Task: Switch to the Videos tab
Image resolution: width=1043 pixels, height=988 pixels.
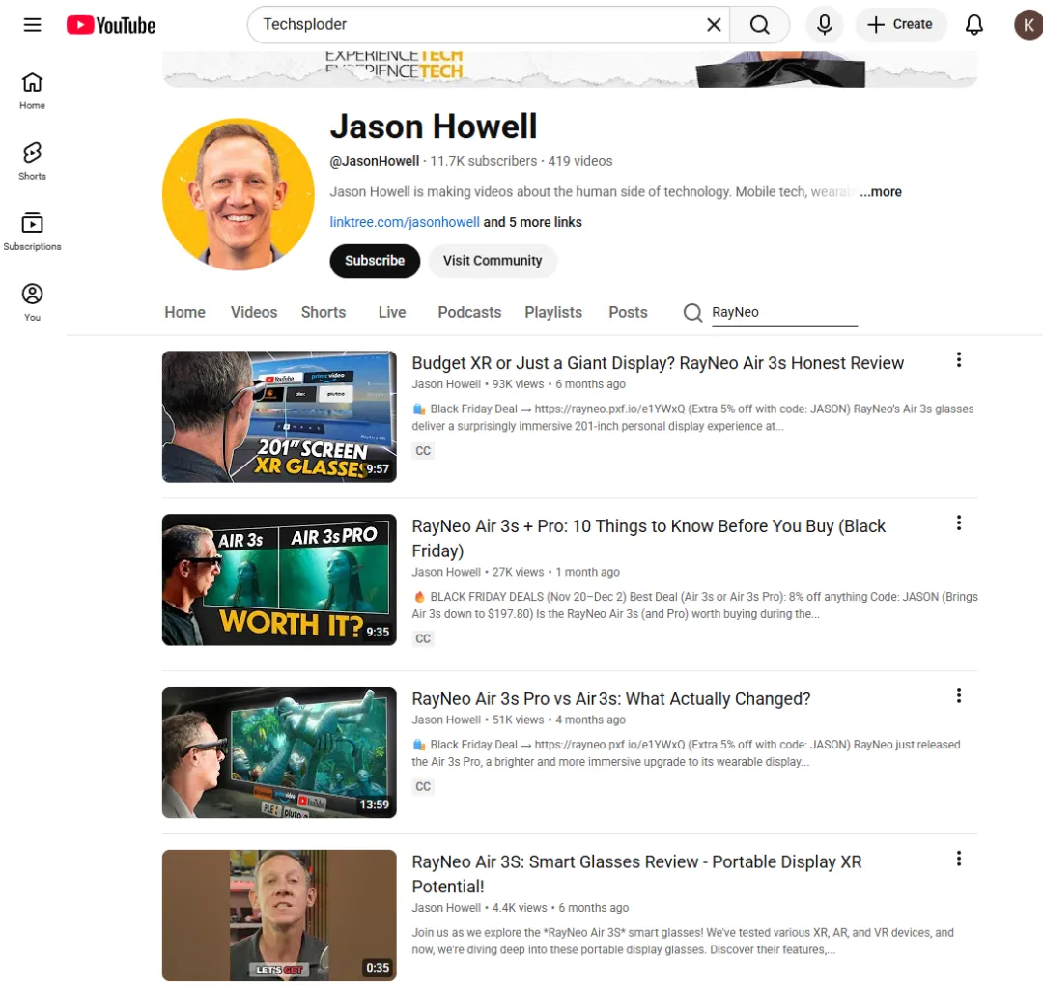Action: pos(254,312)
